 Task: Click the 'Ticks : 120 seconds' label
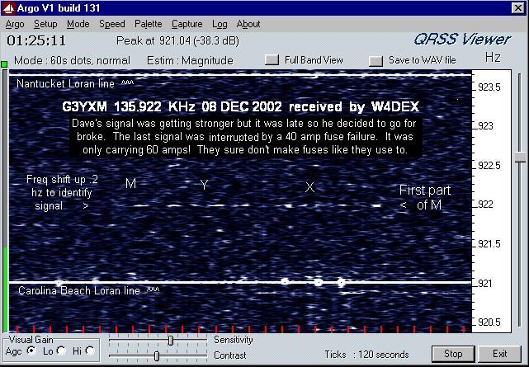click(366, 355)
